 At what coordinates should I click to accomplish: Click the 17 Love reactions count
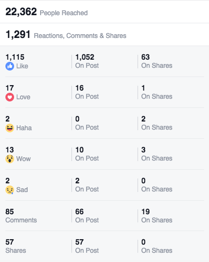point(10,88)
